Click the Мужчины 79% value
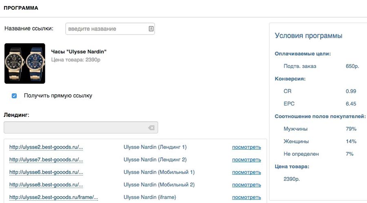Screen dimensions: 367x203 tap(351, 129)
